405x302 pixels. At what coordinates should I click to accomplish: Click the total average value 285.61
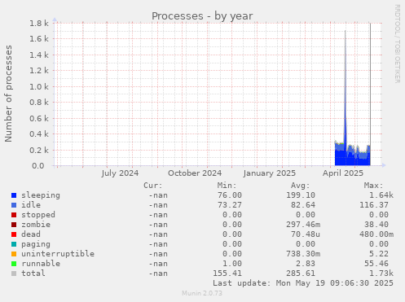point(301,274)
